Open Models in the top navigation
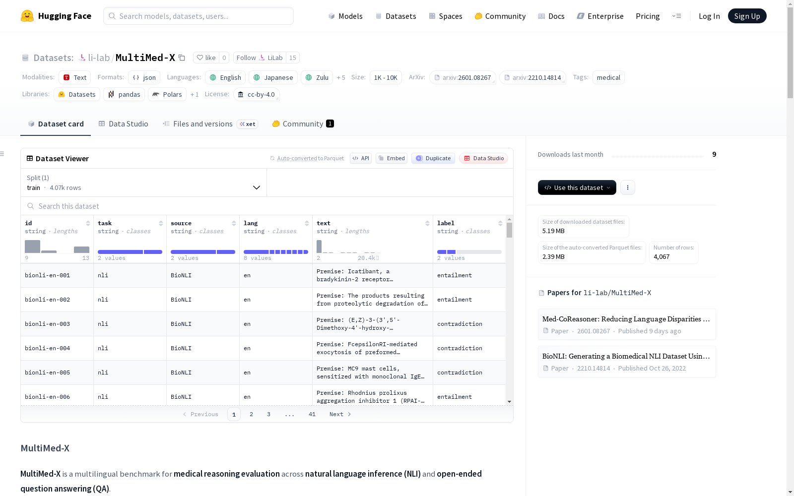This screenshot has width=794, height=496. click(345, 16)
